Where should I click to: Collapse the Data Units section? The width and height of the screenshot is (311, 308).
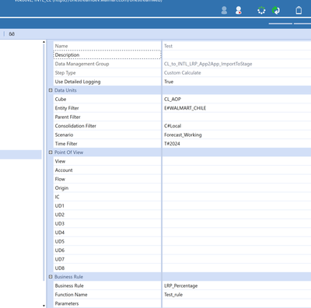pos(51,90)
